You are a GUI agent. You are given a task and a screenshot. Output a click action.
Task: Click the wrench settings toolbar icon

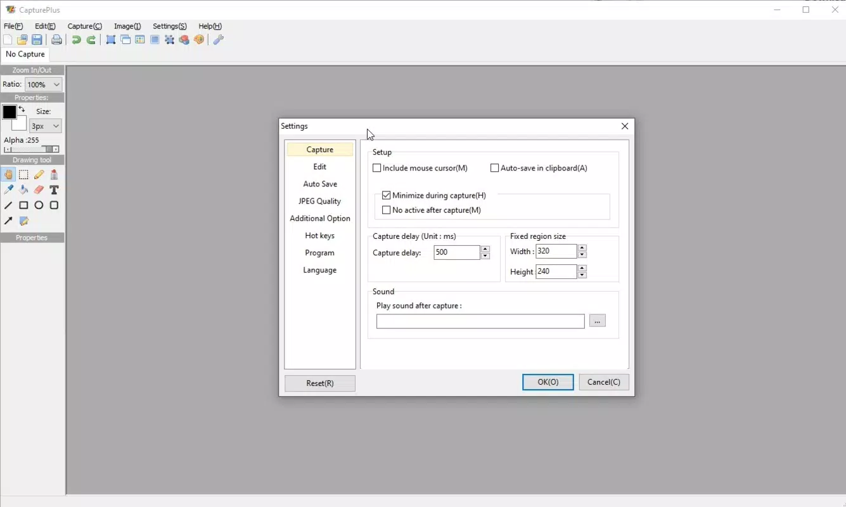tap(218, 40)
